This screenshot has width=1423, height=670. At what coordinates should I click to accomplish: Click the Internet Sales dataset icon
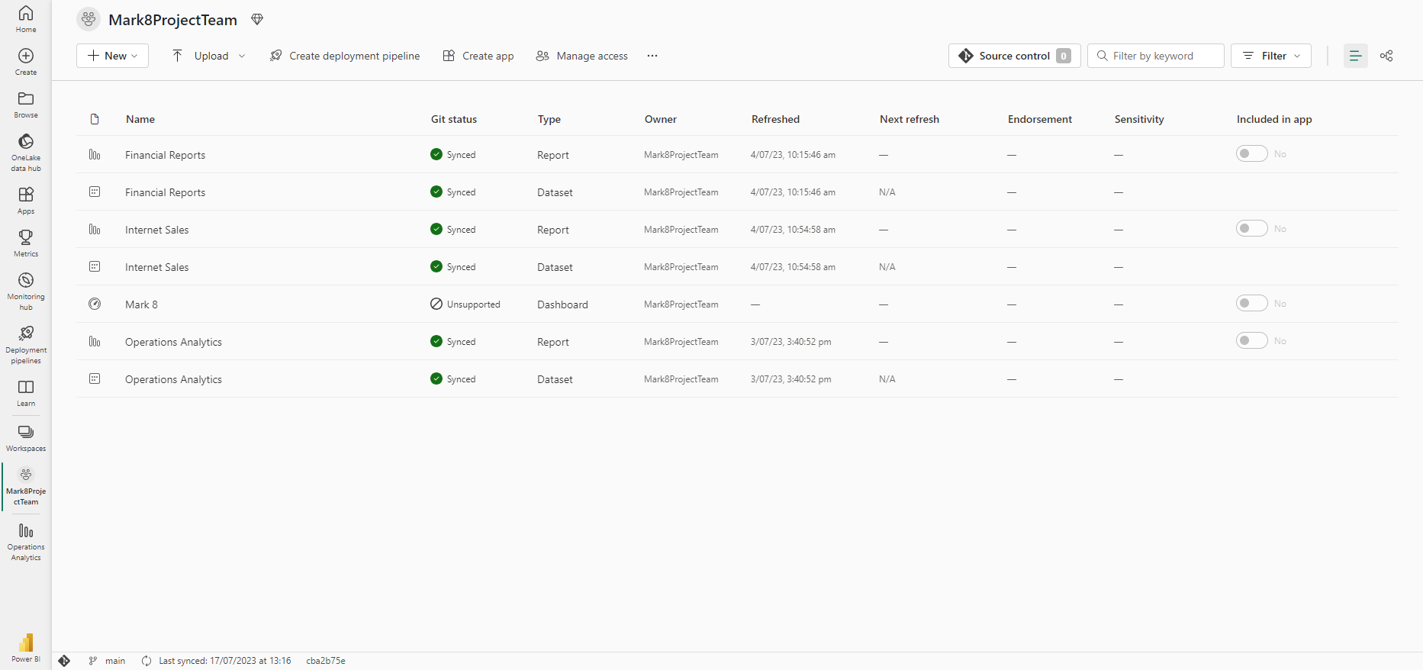[95, 266]
